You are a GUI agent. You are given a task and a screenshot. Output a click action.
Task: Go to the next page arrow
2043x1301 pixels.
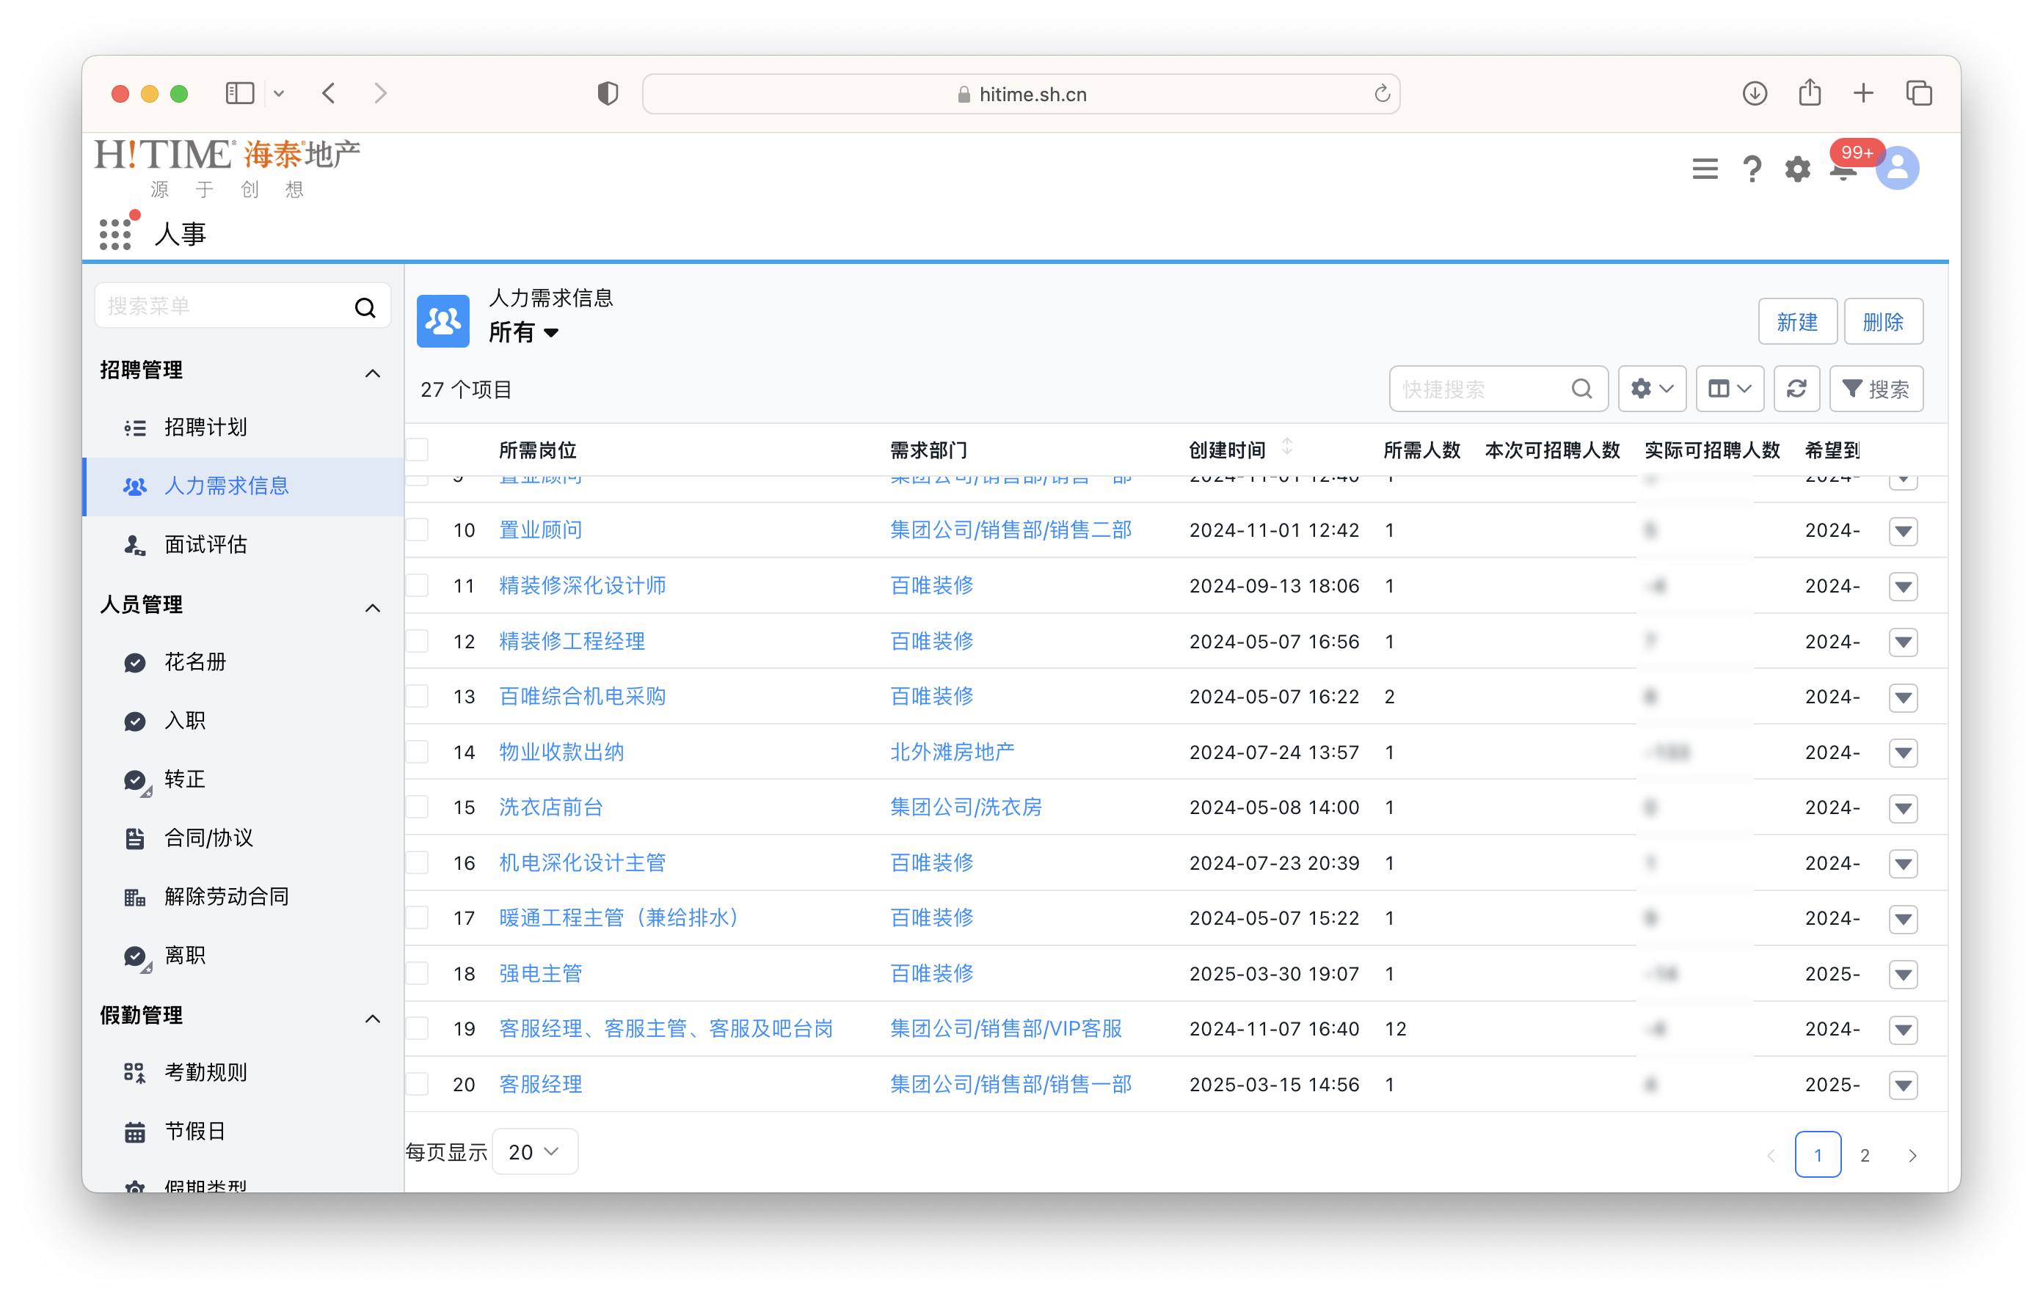pyautogui.click(x=1912, y=1155)
